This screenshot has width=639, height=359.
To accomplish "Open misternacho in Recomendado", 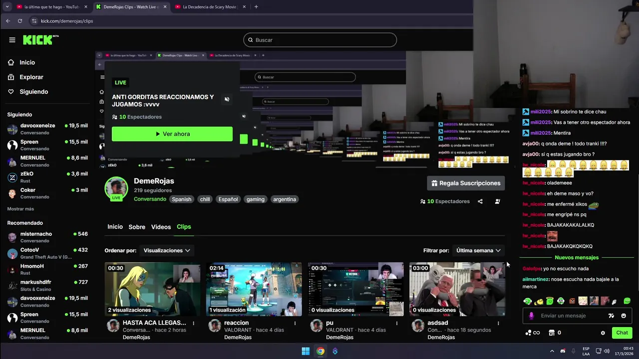I will (47, 237).
